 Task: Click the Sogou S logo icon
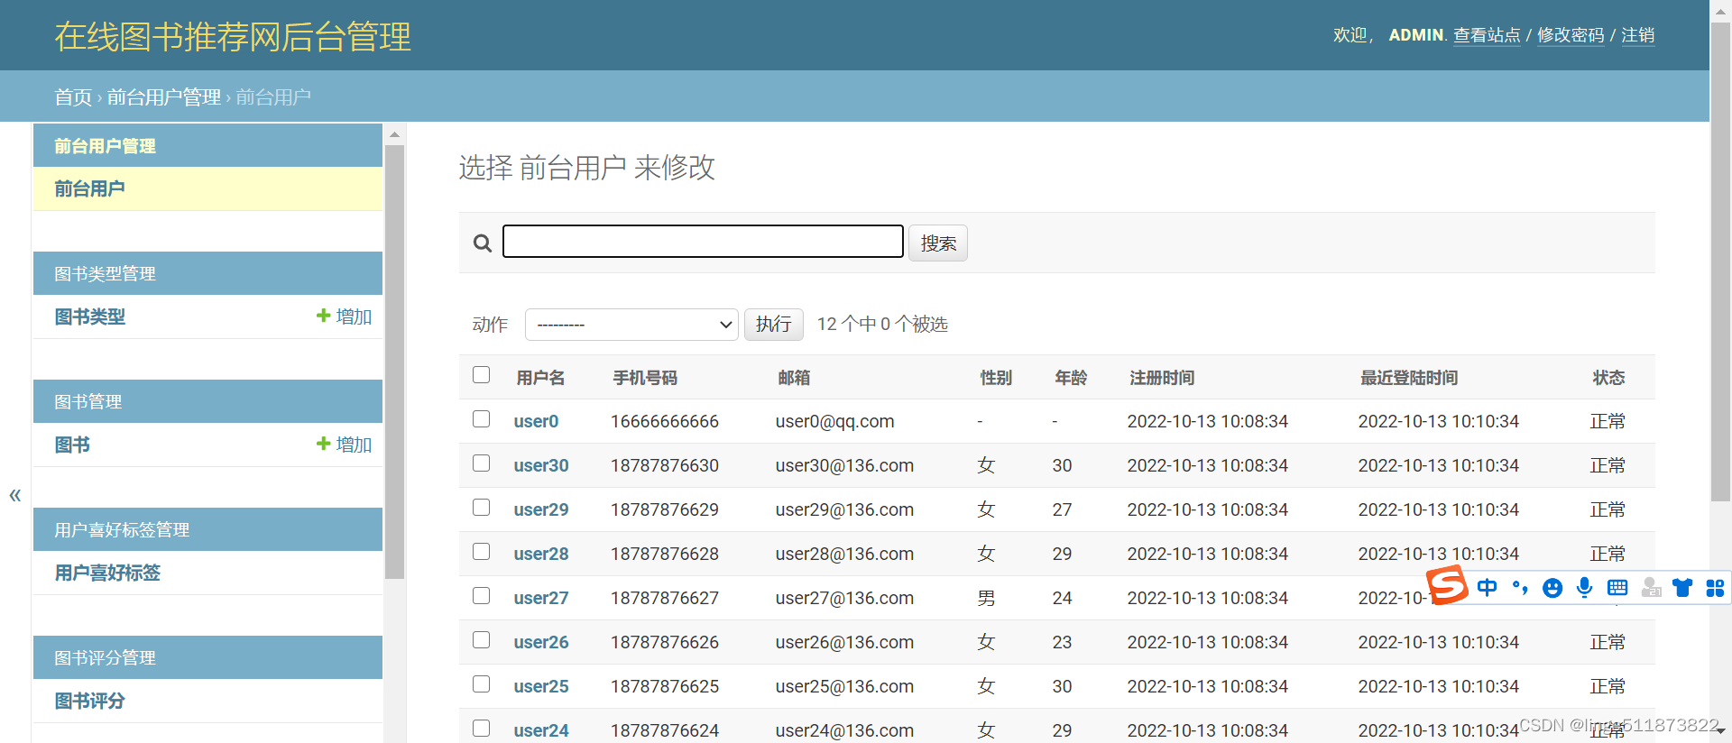1446,586
